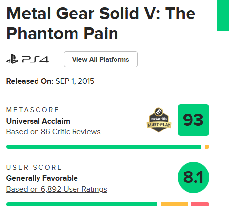This screenshot has width=229, height=215.
Task: Click the PlayStation logo icon
Action: pyautogui.click(x=12, y=59)
